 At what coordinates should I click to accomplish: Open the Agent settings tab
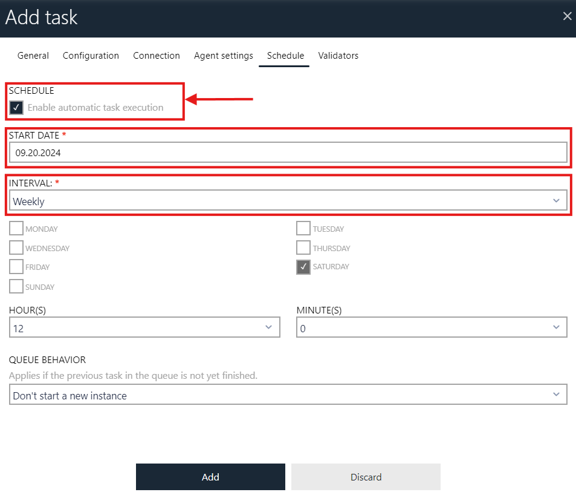coord(223,56)
